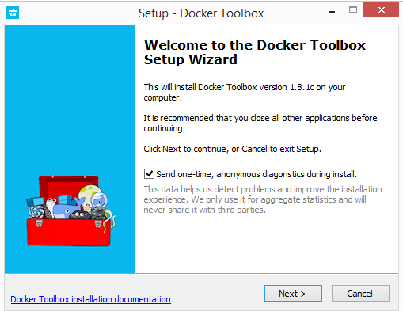Click the fishbowl with the blue fish
This screenshot has height=311, width=403.
coord(100,200)
